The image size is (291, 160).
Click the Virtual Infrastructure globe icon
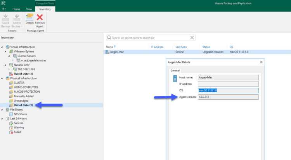(x=8, y=47)
